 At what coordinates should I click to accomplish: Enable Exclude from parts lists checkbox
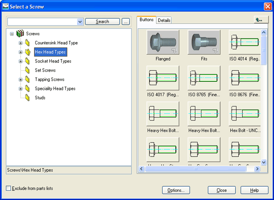[x=9, y=188]
